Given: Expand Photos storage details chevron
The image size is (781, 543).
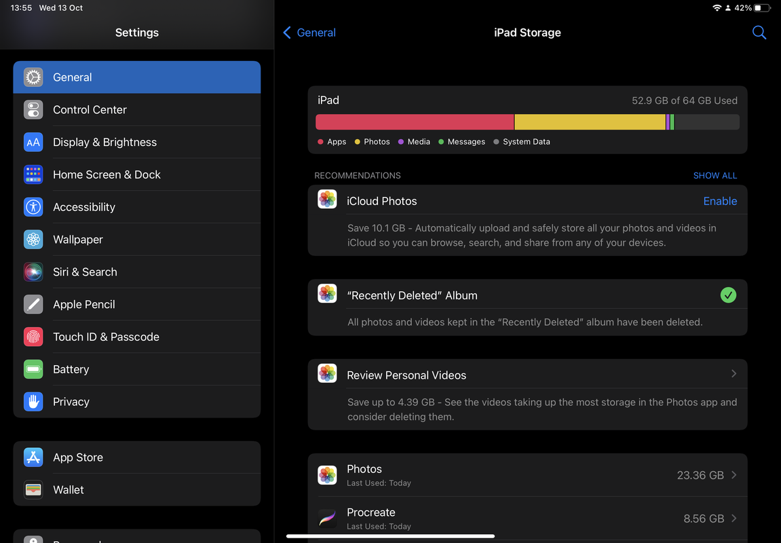Looking at the screenshot, I should coord(734,474).
